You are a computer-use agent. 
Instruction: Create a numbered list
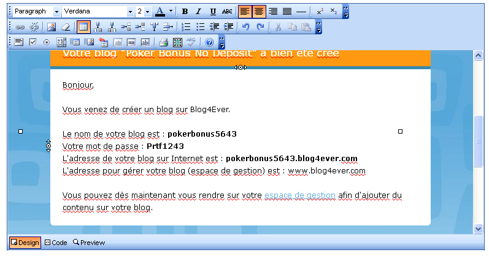(186, 27)
